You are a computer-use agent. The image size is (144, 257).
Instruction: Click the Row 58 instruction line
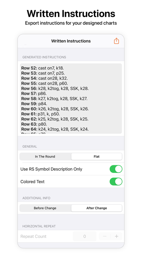54,99
